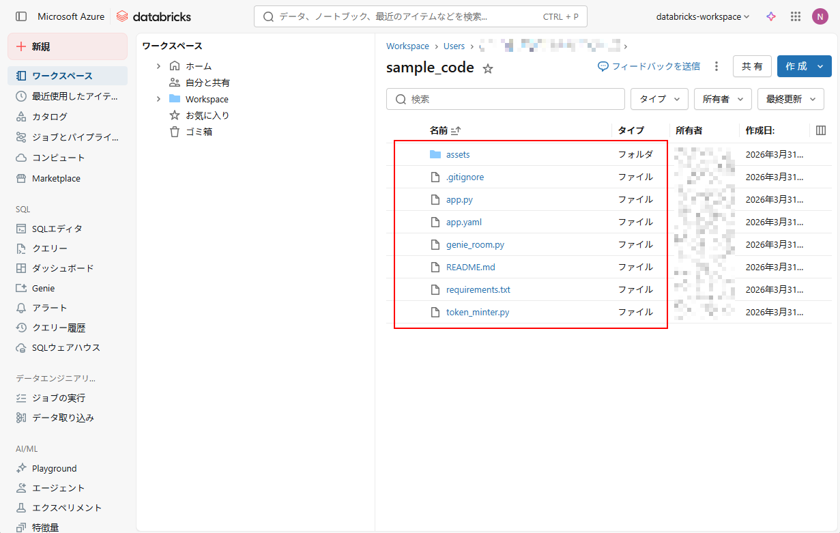Toggle sort order on 名前 column

pyautogui.click(x=456, y=130)
